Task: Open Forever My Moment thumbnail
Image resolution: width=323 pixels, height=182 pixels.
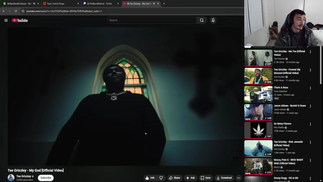Action: [258, 76]
